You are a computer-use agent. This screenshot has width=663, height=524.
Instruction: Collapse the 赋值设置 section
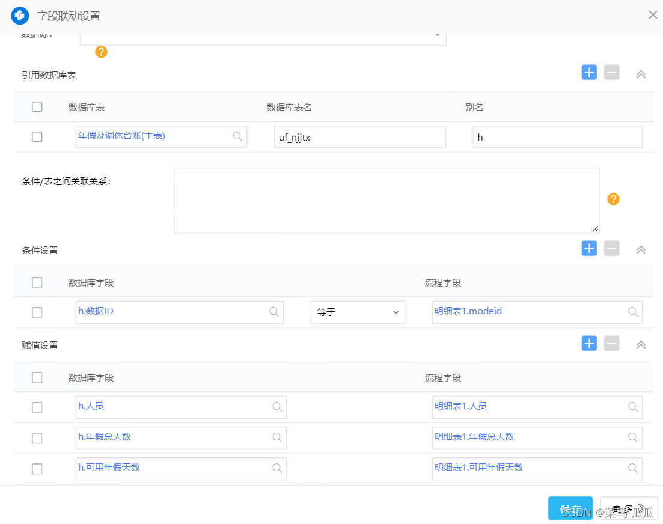click(640, 344)
